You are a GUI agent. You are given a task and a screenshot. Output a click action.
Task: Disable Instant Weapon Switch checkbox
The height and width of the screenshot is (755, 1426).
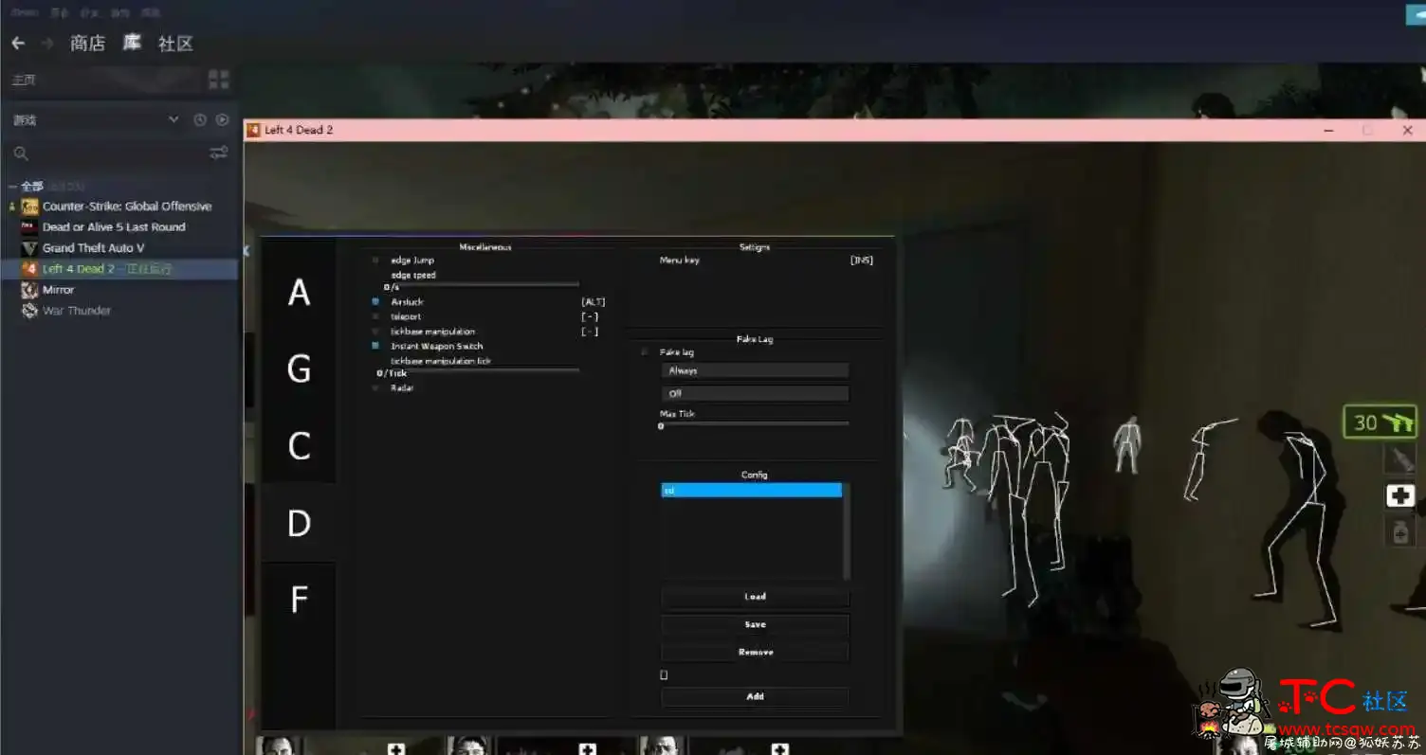click(x=375, y=347)
